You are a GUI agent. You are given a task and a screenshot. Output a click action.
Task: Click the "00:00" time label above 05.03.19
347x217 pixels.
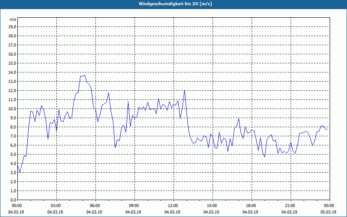(x=329, y=206)
